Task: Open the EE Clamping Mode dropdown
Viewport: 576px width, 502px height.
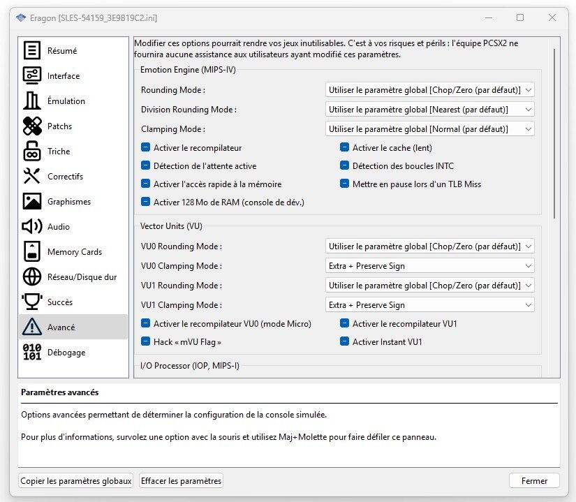Action: coord(429,129)
